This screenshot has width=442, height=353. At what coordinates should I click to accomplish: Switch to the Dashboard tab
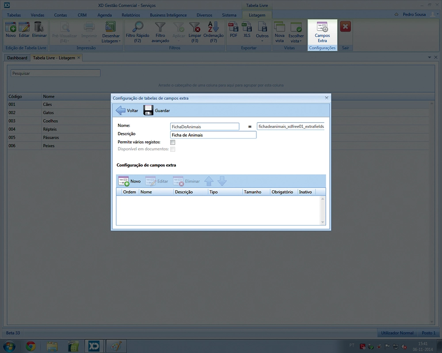pos(17,58)
